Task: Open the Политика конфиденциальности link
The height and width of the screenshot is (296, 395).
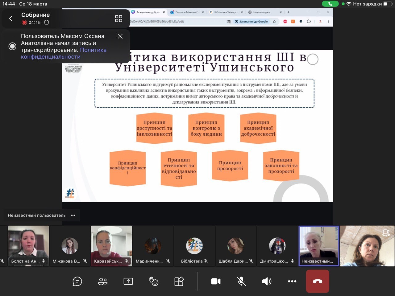Action: pos(63,53)
